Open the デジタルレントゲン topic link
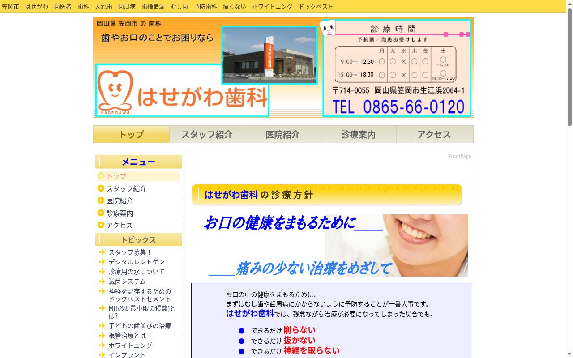Screen dimensions: 573x358 (137, 262)
